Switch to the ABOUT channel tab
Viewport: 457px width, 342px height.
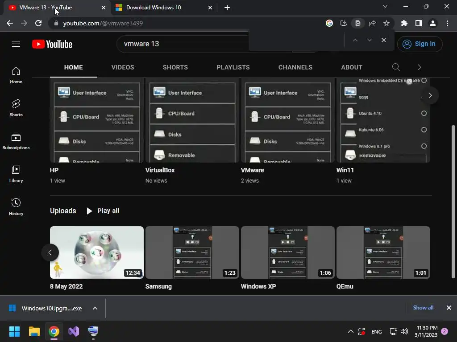pyautogui.click(x=352, y=67)
